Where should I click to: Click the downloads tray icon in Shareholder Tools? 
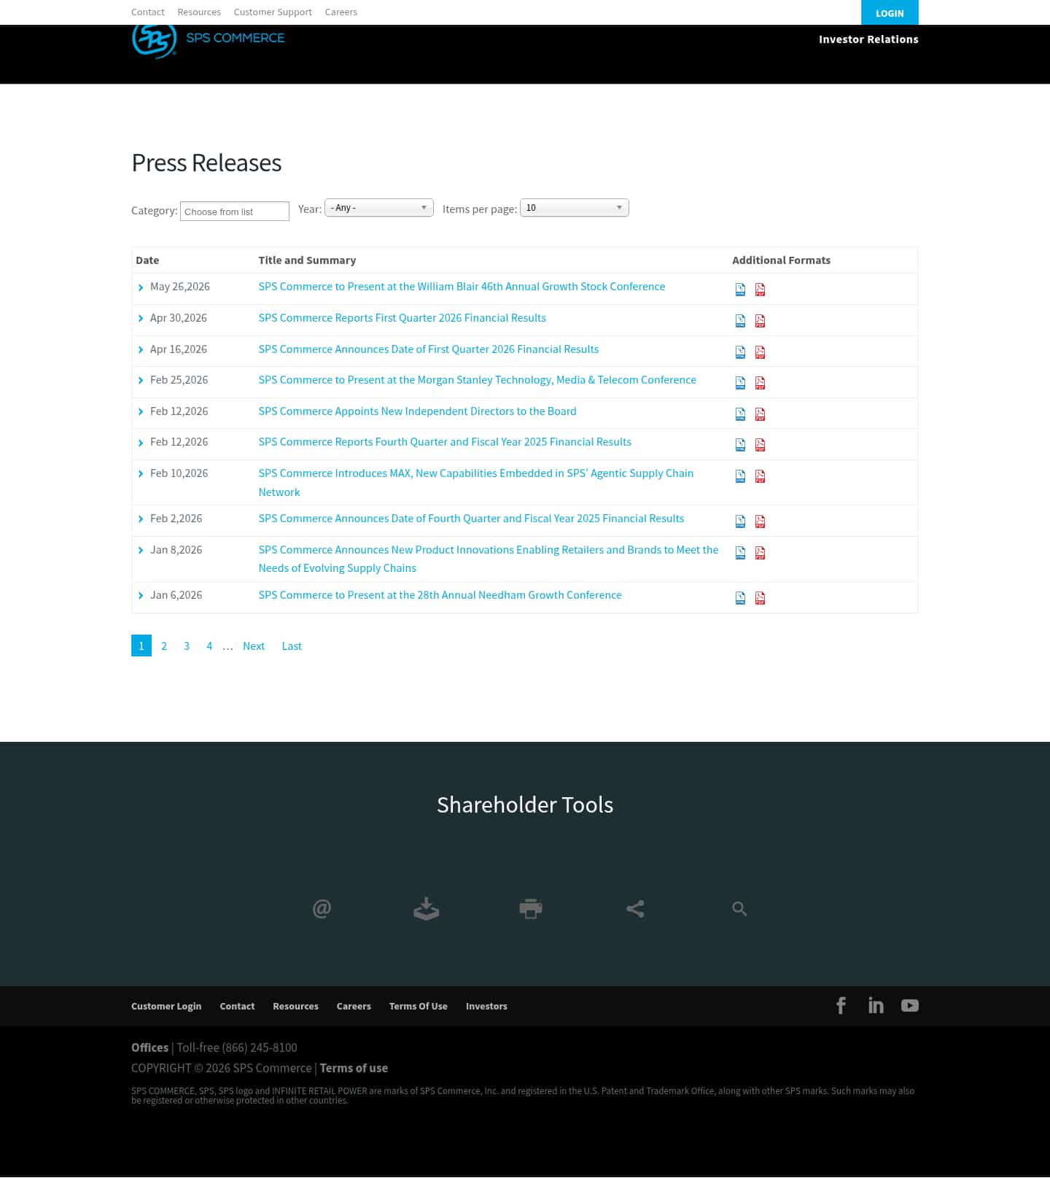[426, 909]
